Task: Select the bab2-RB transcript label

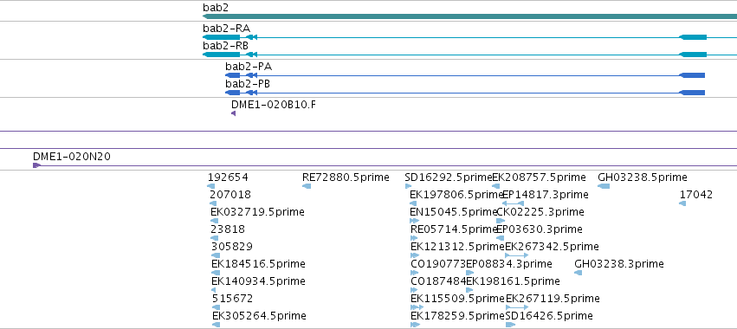Action: (226, 46)
